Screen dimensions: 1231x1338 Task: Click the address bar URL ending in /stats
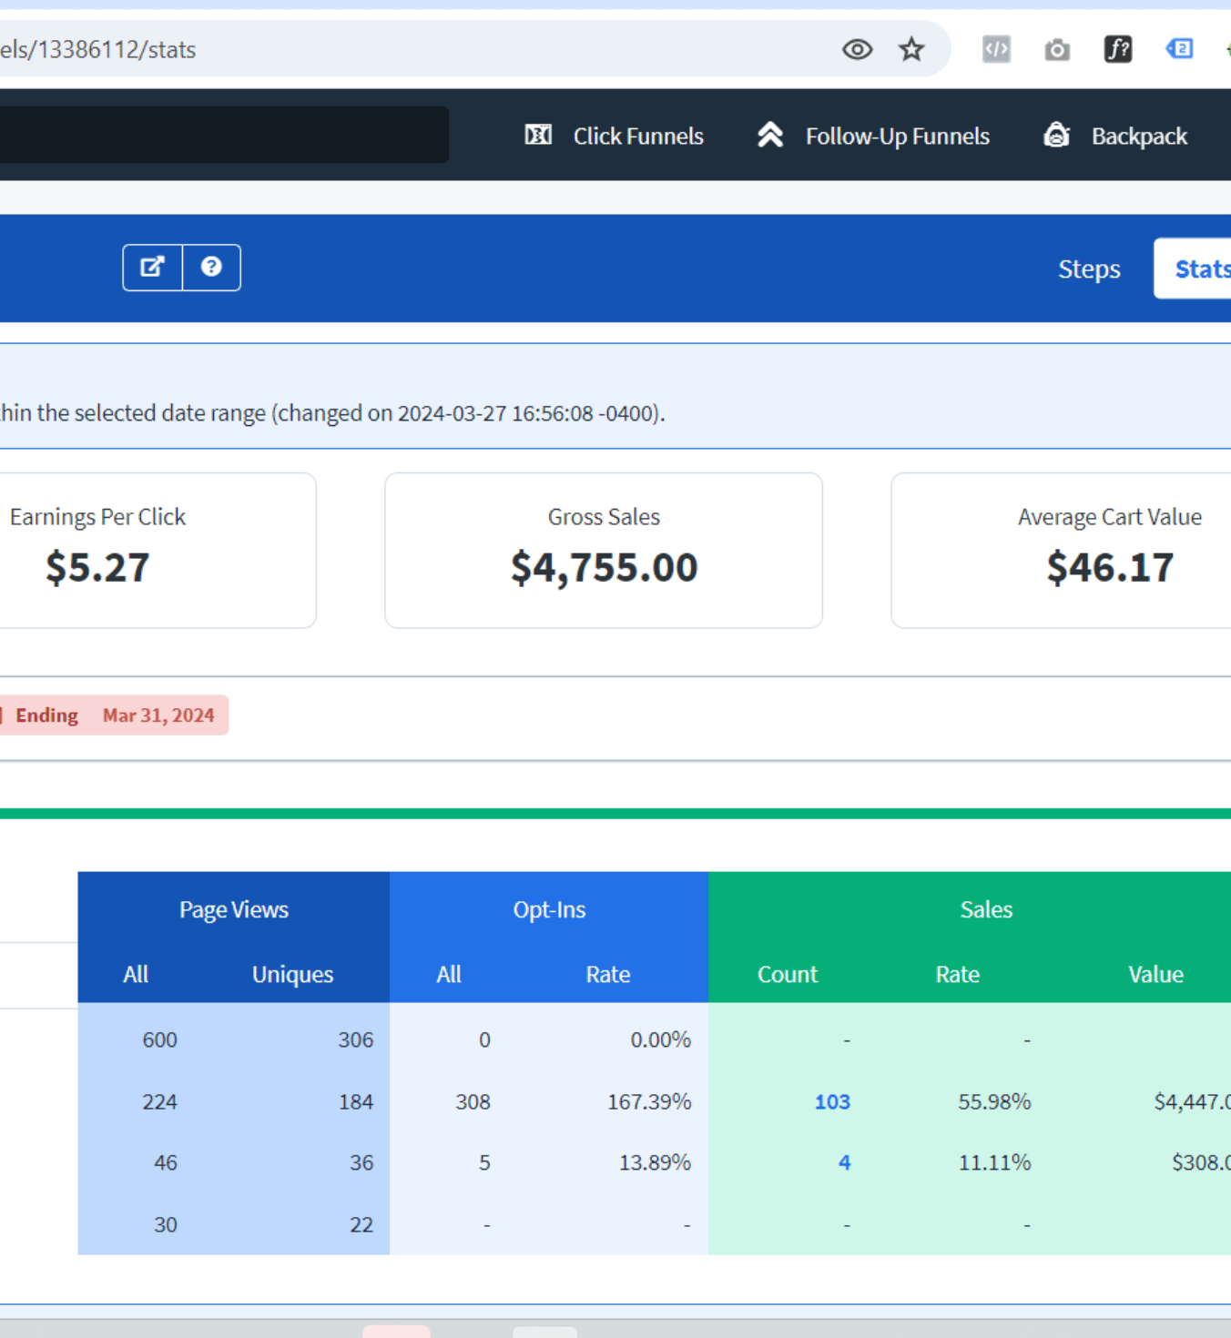tap(97, 49)
